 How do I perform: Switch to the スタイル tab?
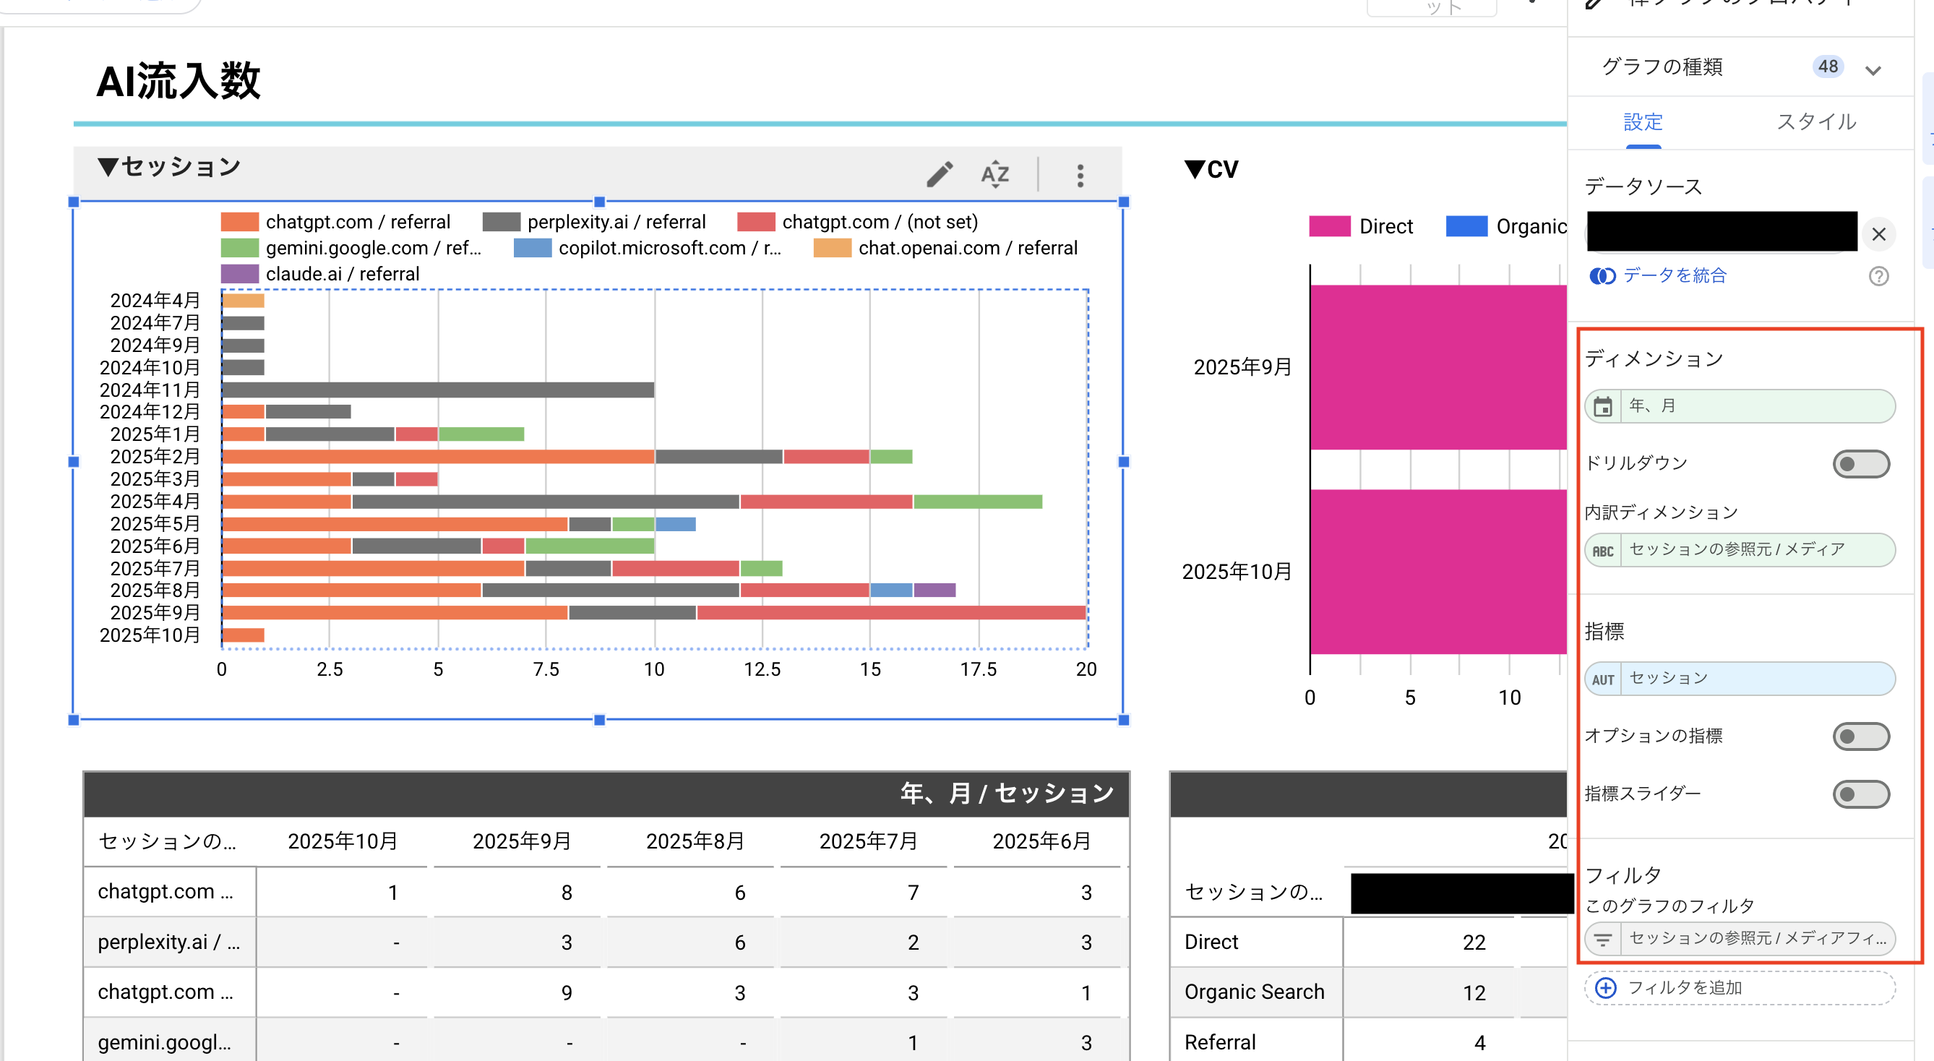point(1815,122)
